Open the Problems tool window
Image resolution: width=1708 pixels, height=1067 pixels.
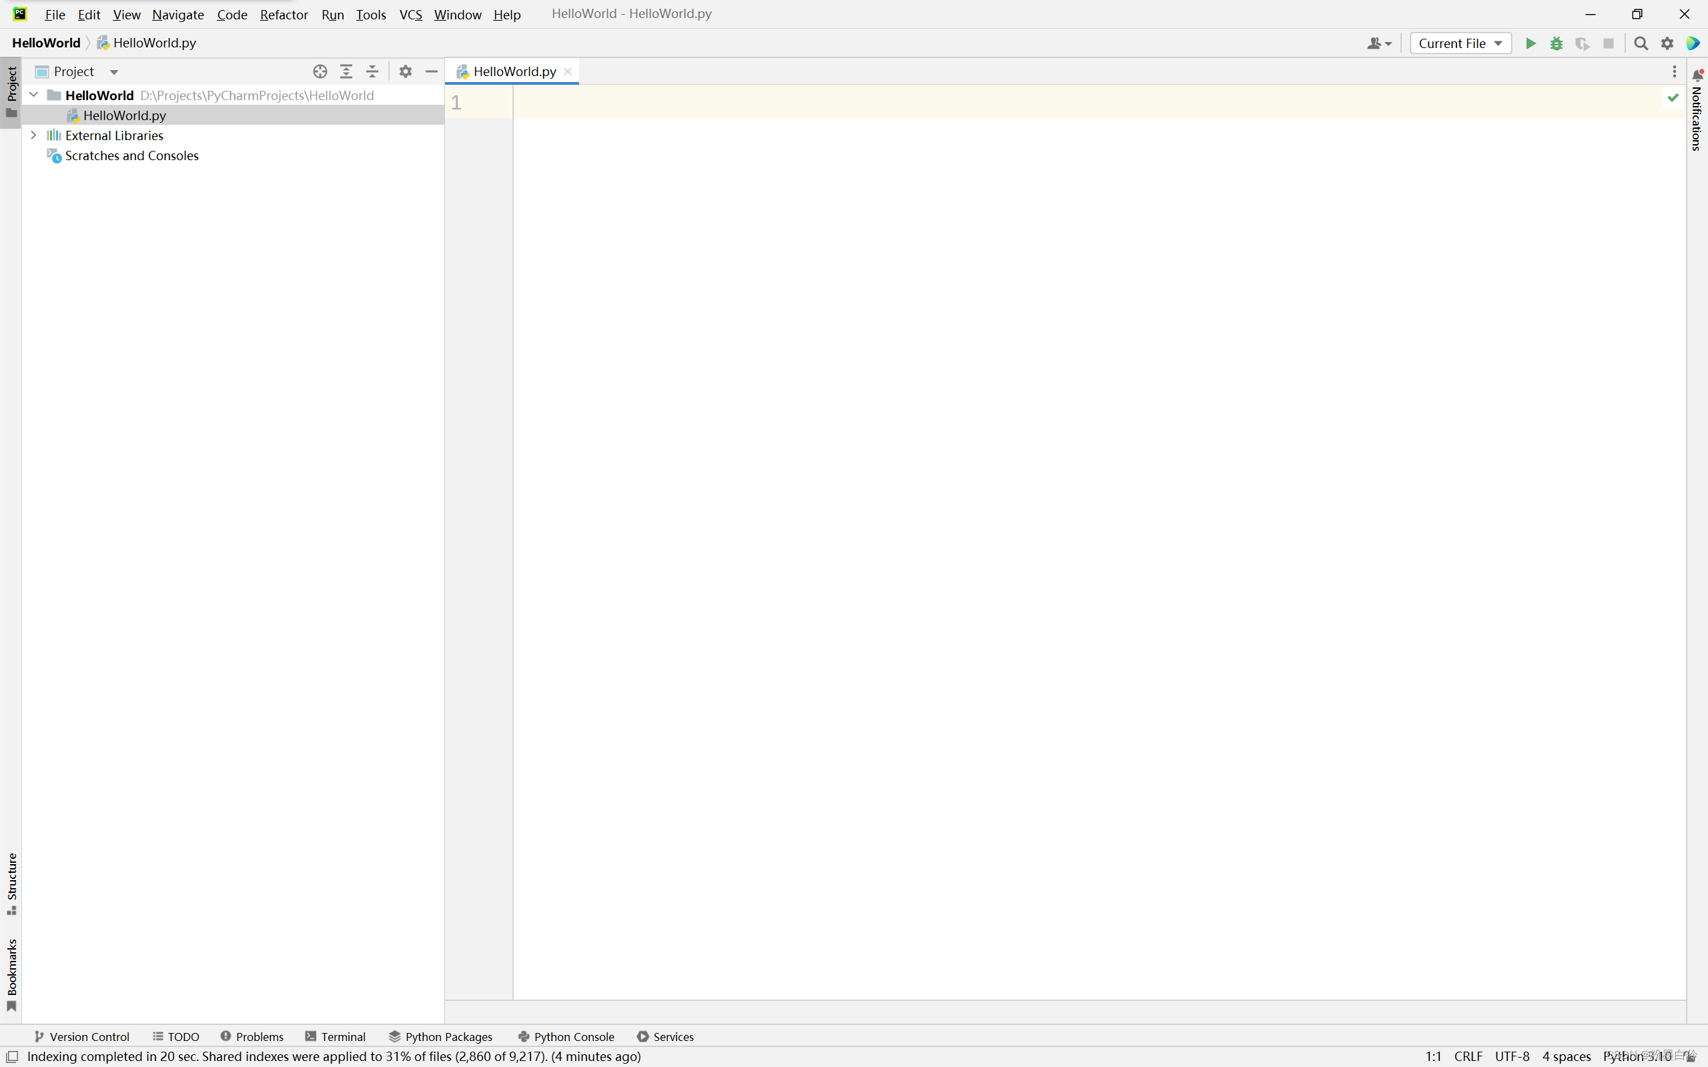click(252, 1036)
